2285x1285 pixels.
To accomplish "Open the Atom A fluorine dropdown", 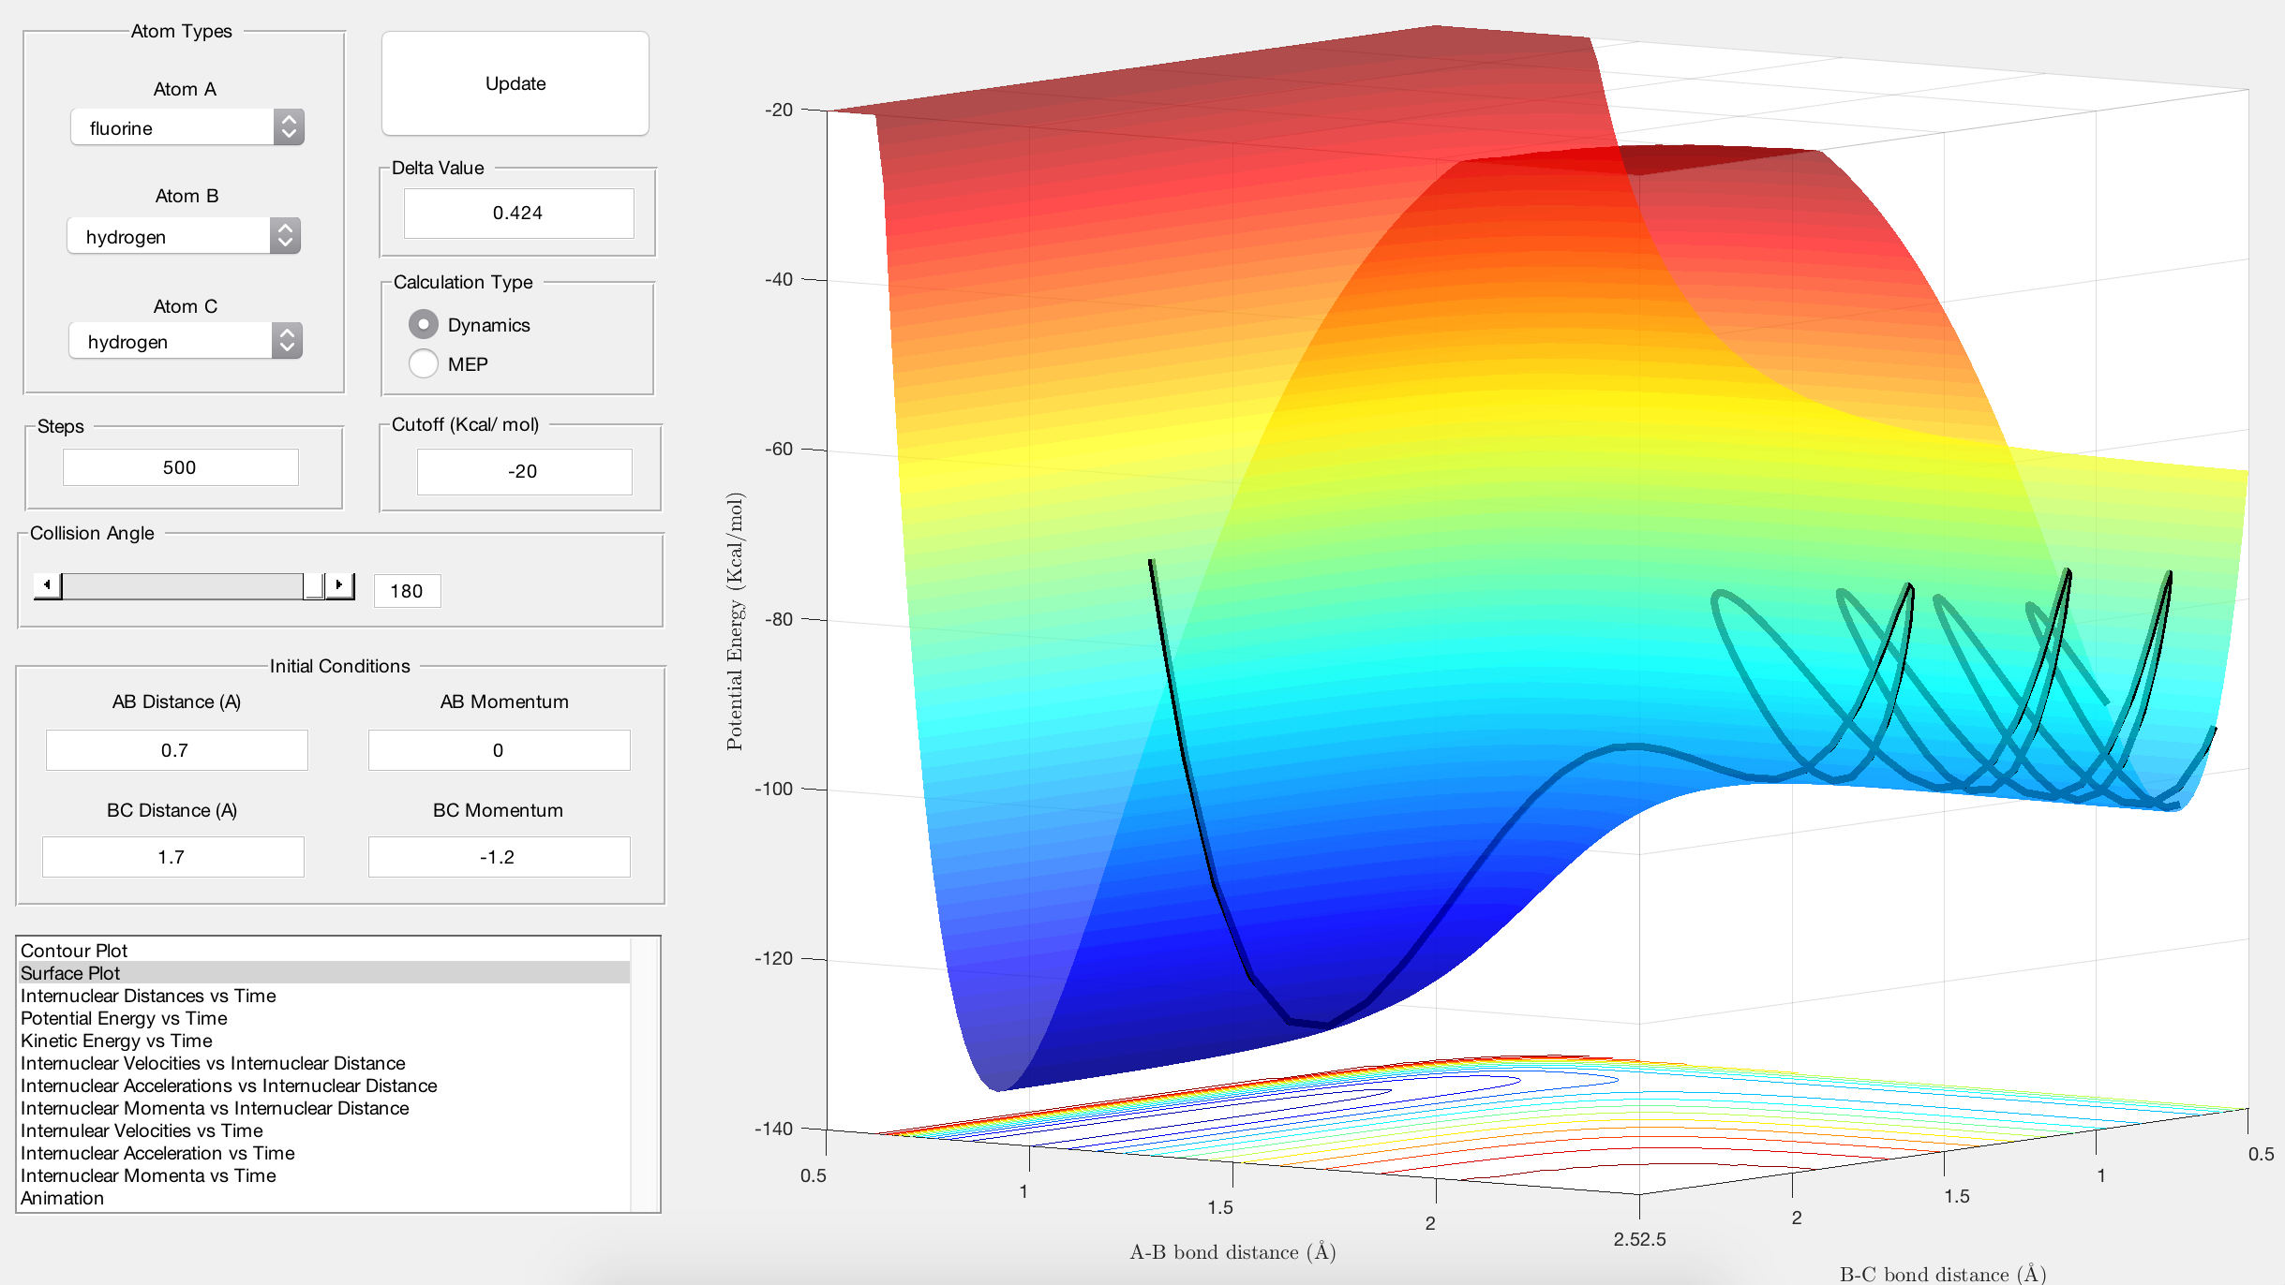I will pyautogui.click(x=187, y=127).
